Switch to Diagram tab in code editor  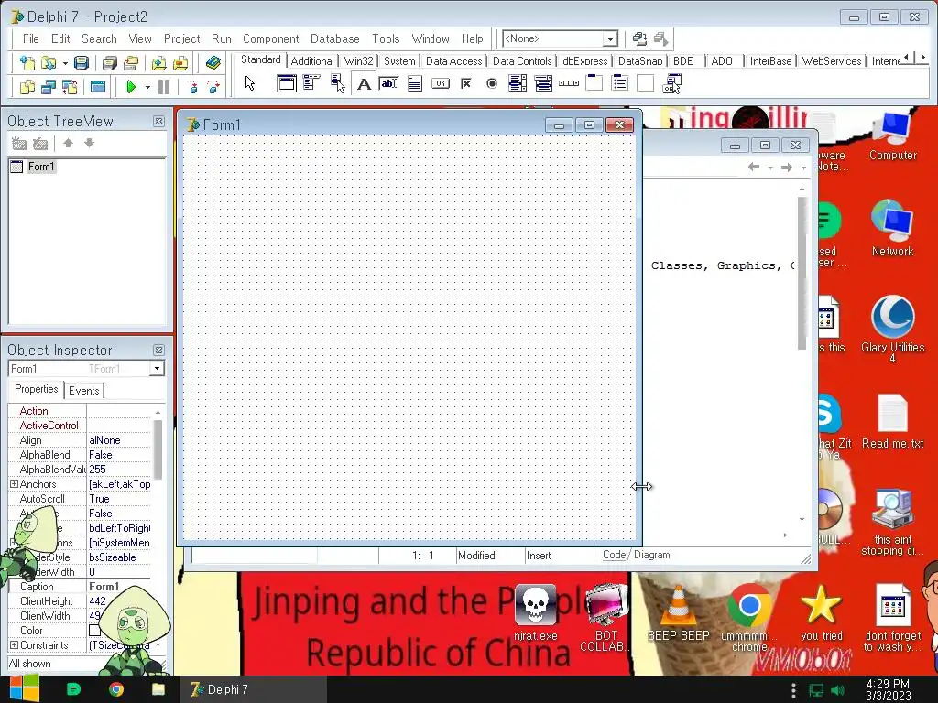[652, 555]
